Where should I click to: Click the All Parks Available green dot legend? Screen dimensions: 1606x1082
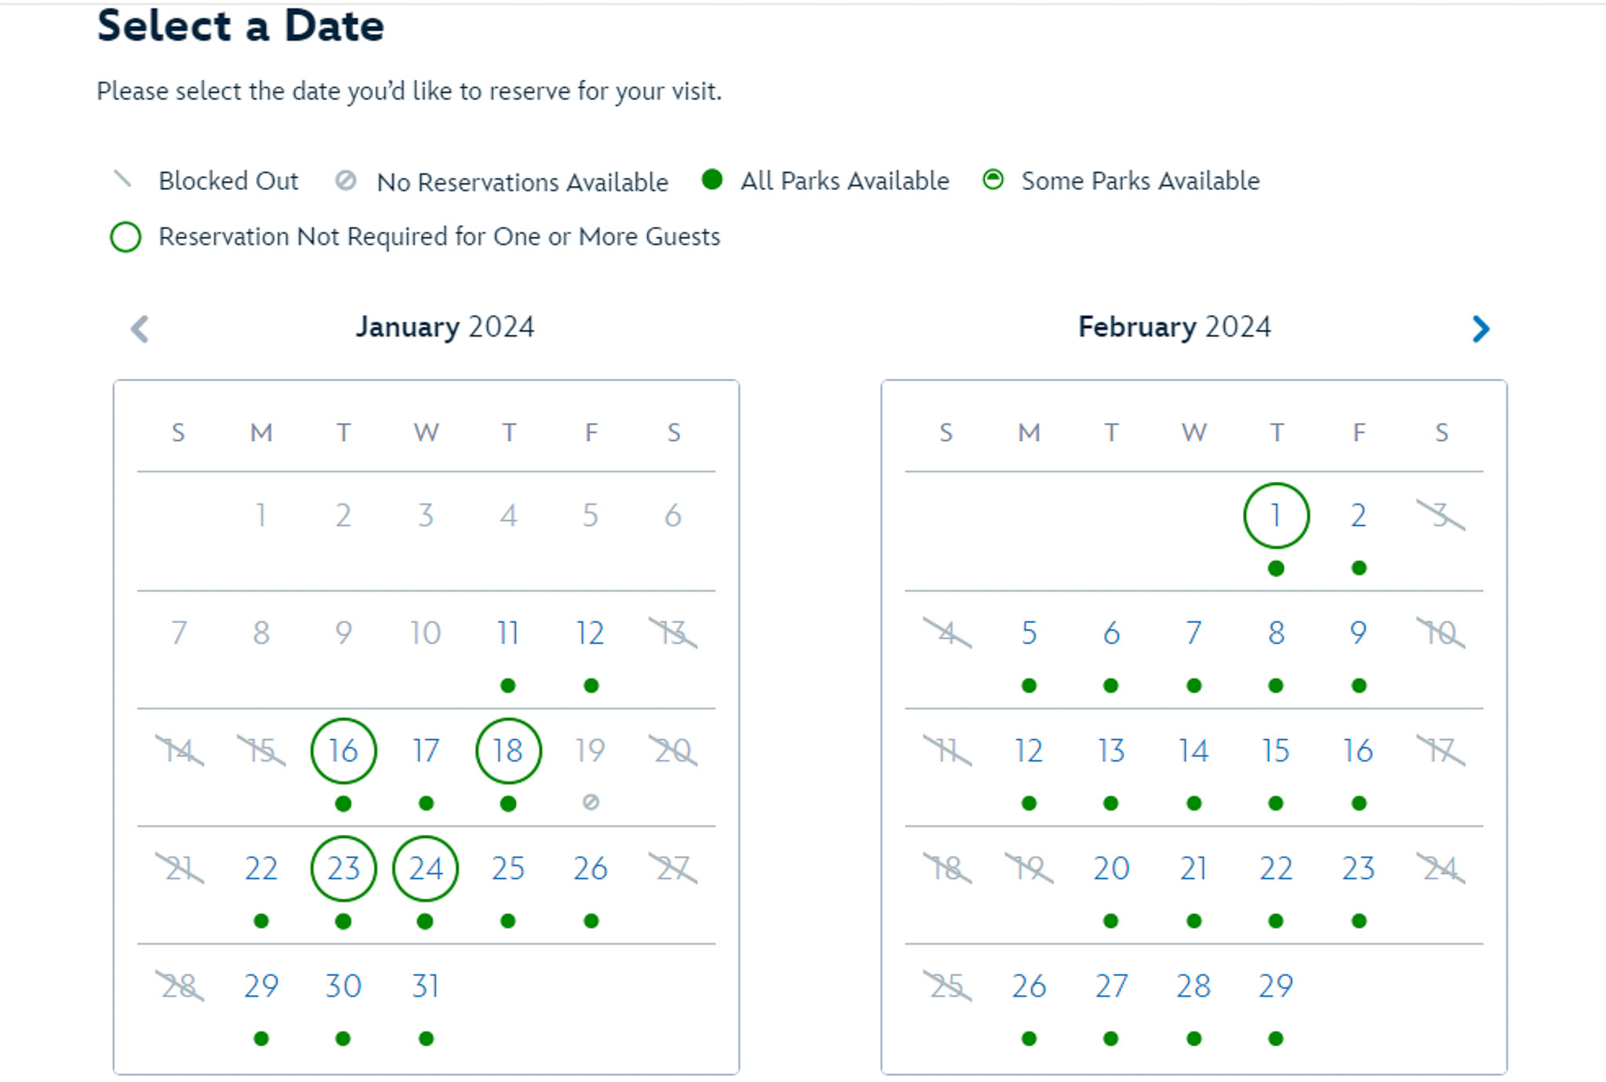pos(712,180)
